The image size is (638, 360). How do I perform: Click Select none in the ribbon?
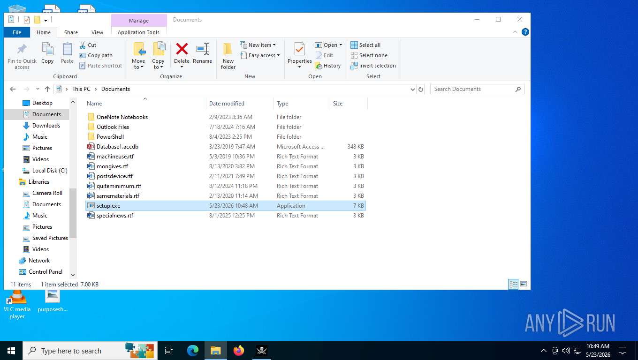[369, 55]
